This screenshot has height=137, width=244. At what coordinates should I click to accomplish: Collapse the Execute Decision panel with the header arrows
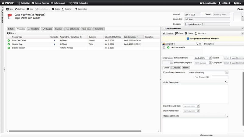click(x=242, y=29)
